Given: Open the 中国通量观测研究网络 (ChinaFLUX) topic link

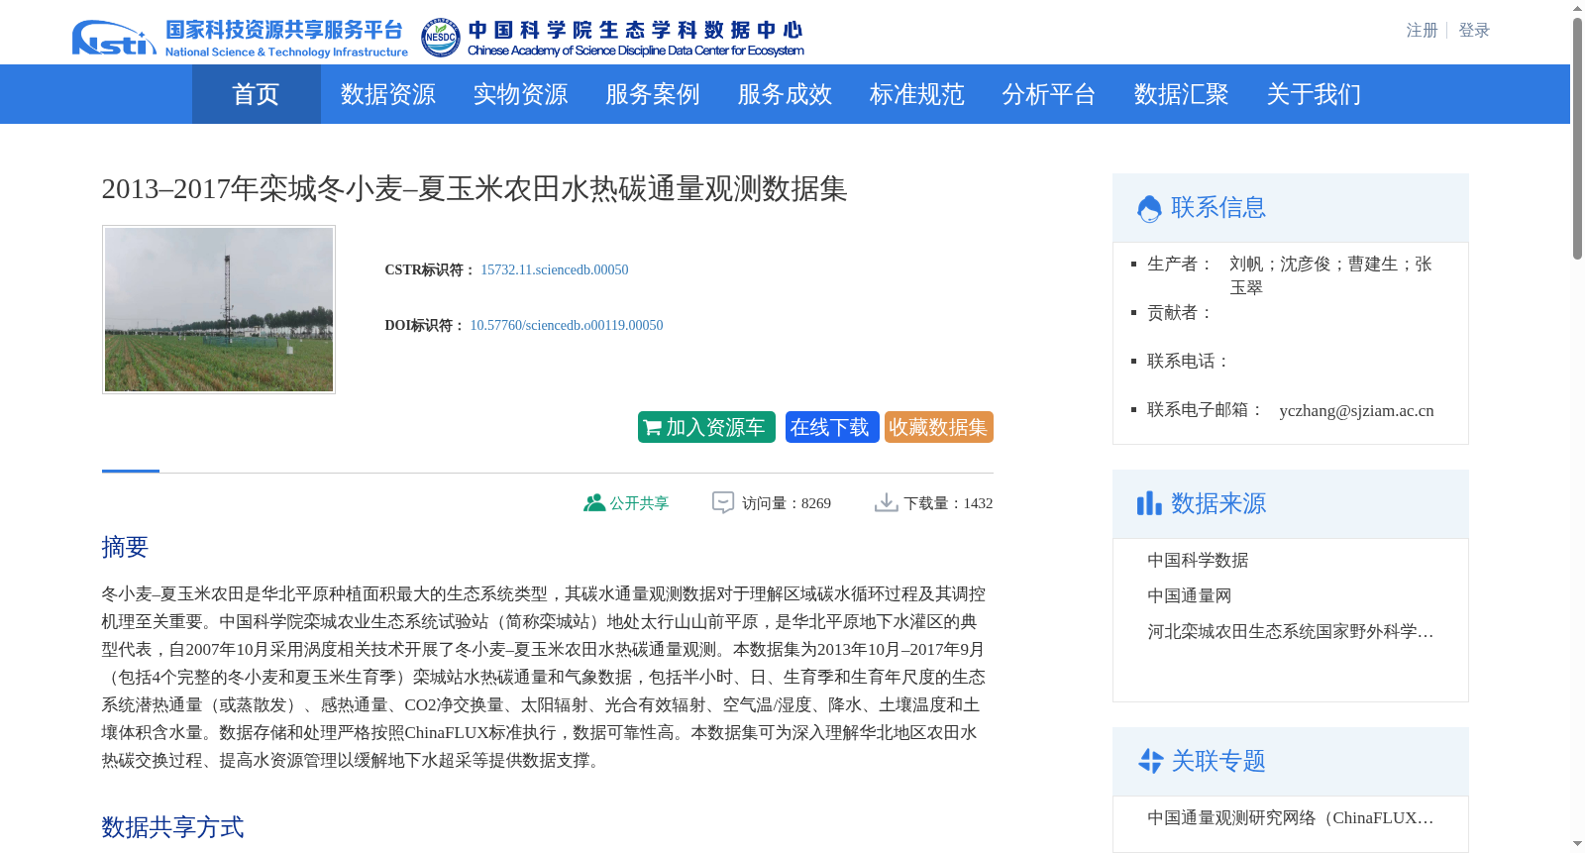Looking at the screenshot, I should pyautogui.click(x=1291, y=817).
